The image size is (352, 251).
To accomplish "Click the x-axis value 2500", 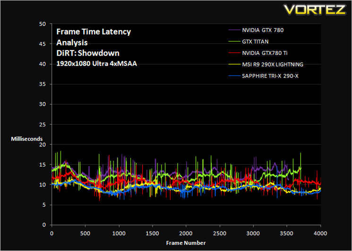I will 220,234.
